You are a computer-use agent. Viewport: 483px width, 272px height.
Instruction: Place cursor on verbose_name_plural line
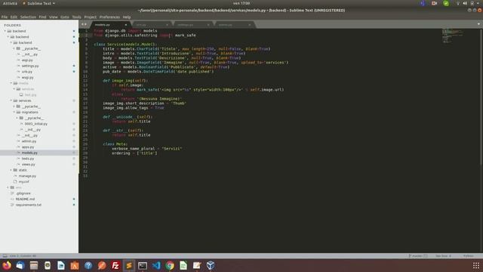click(146, 149)
